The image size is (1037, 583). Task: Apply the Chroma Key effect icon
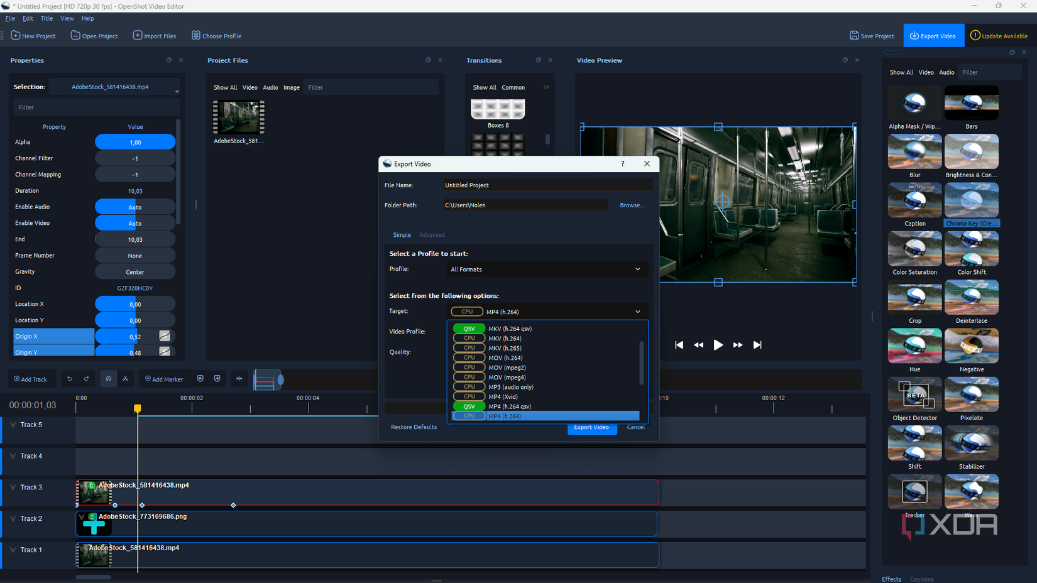pos(971,201)
